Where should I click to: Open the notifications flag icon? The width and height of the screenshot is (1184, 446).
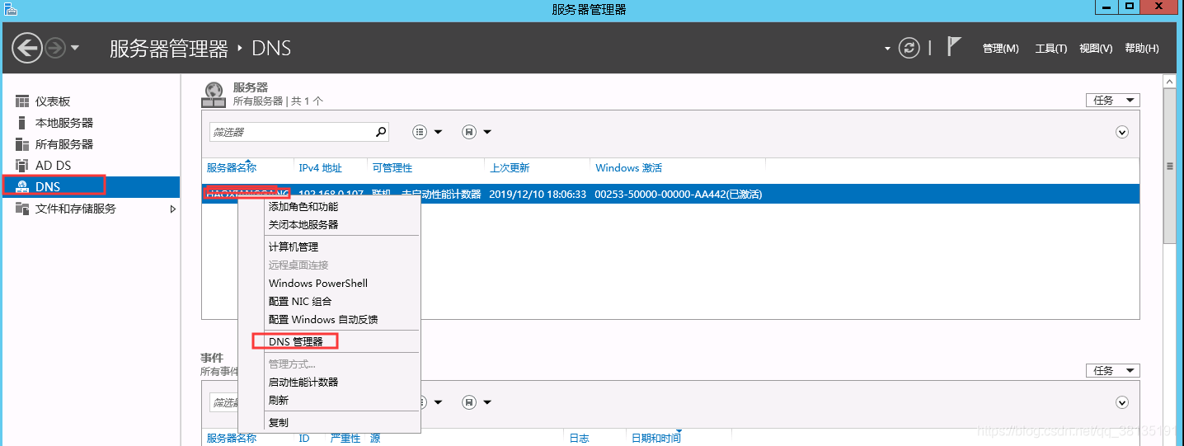(954, 47)
